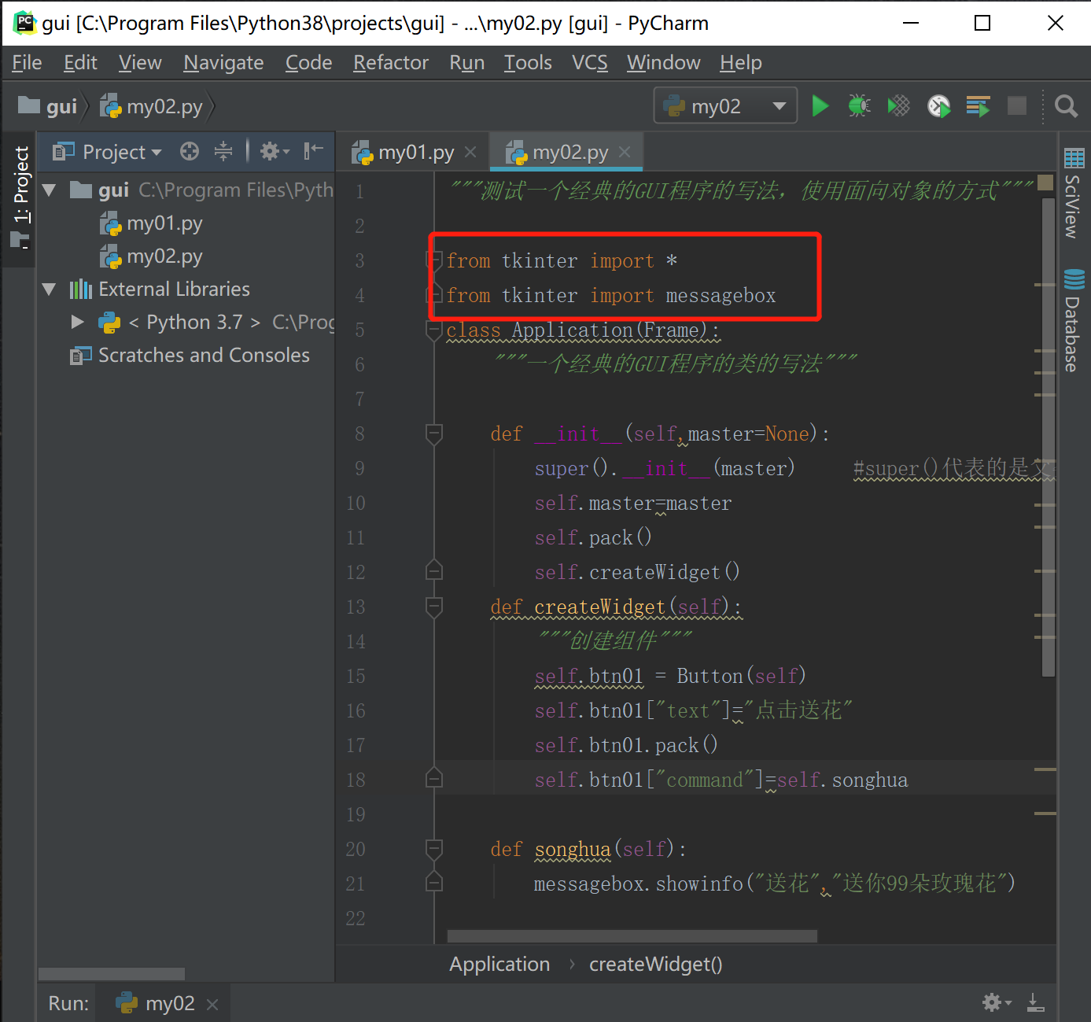Screen dimensions: 1091x1022
Task: Click Application in the editor breadcrumb
Action: (x=499, y=964)
